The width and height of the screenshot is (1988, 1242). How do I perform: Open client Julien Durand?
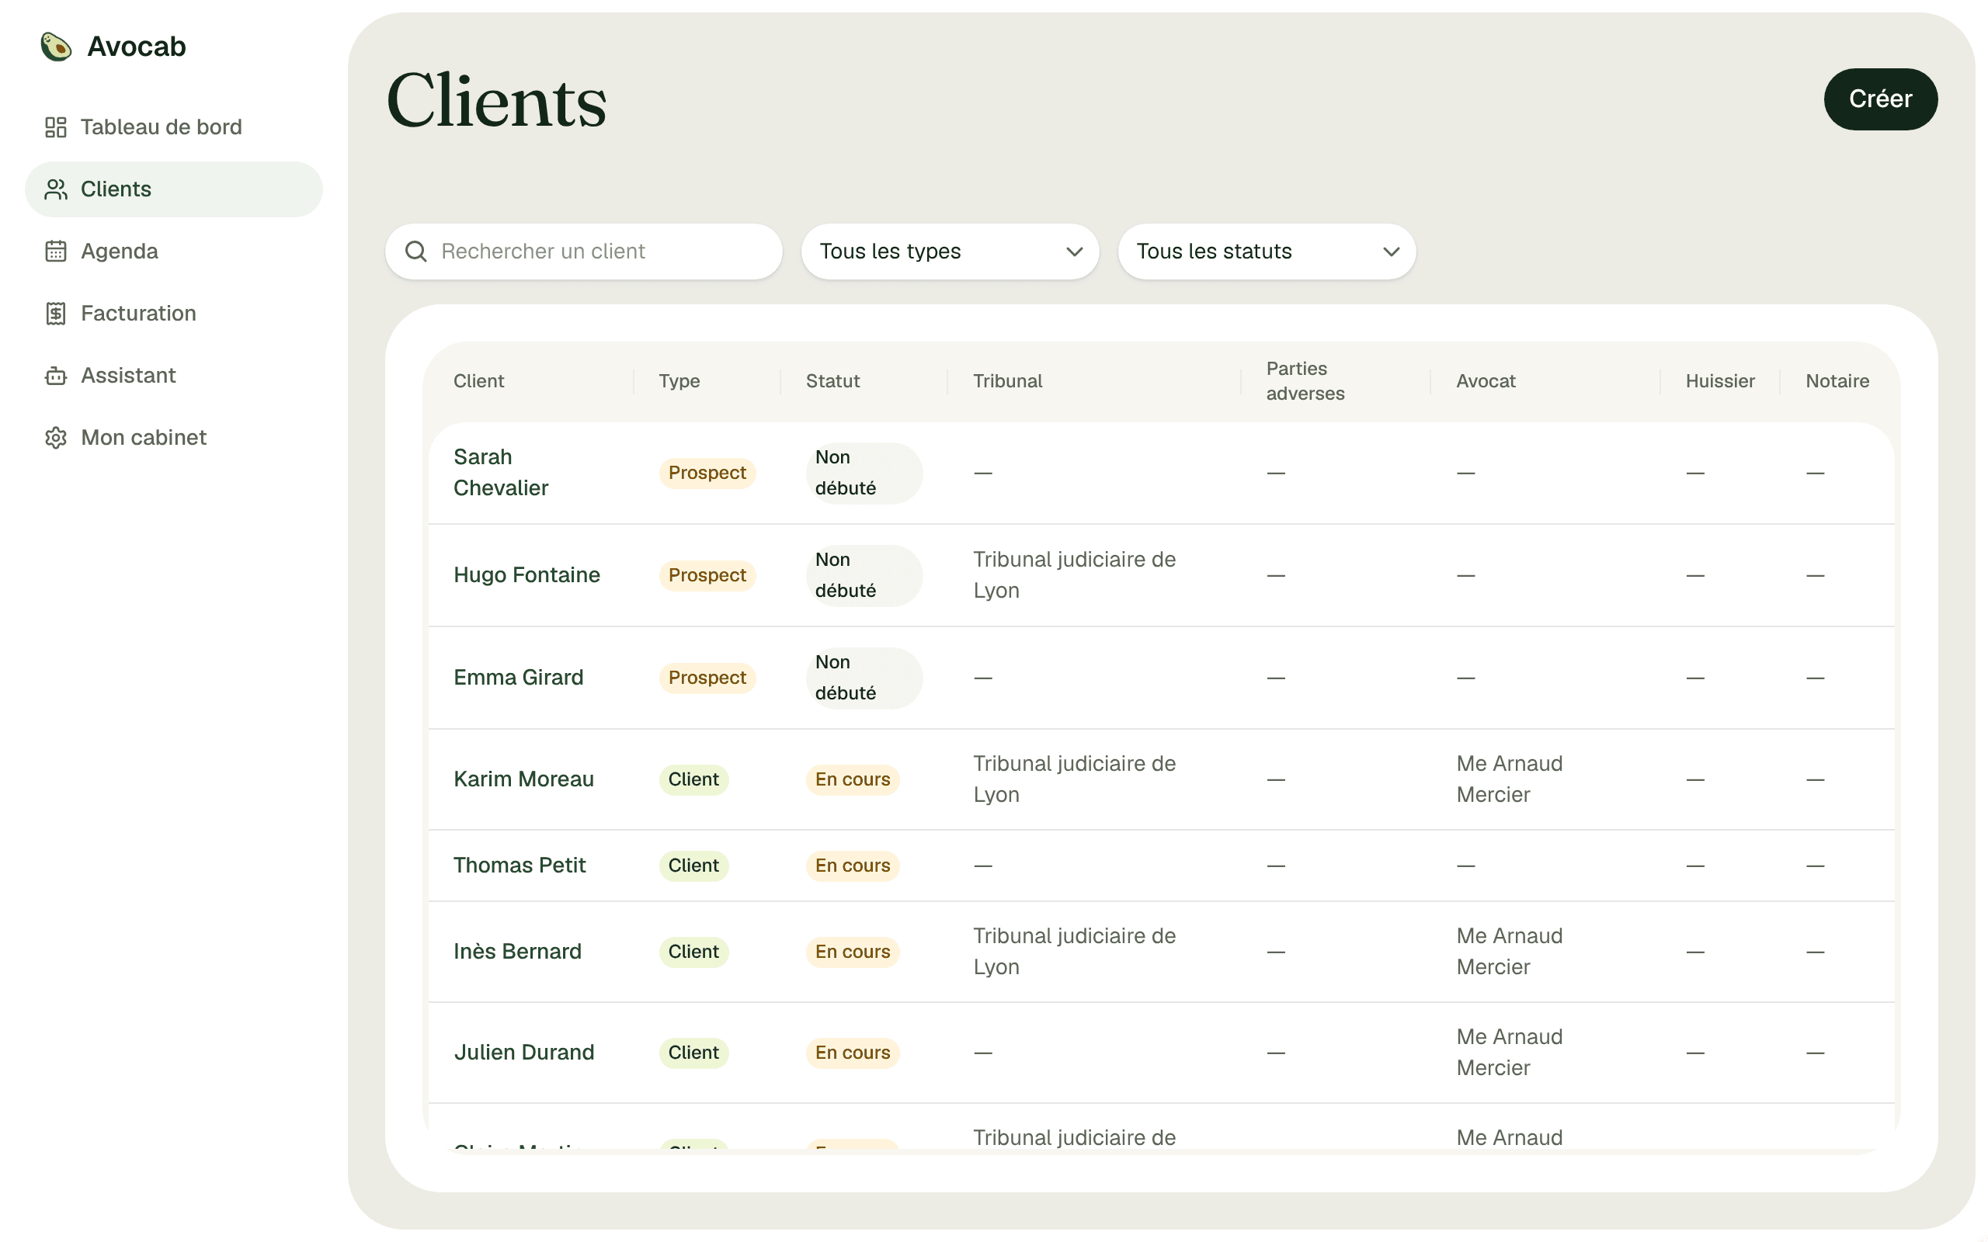pyautogui.click(x=524, y=1053)
